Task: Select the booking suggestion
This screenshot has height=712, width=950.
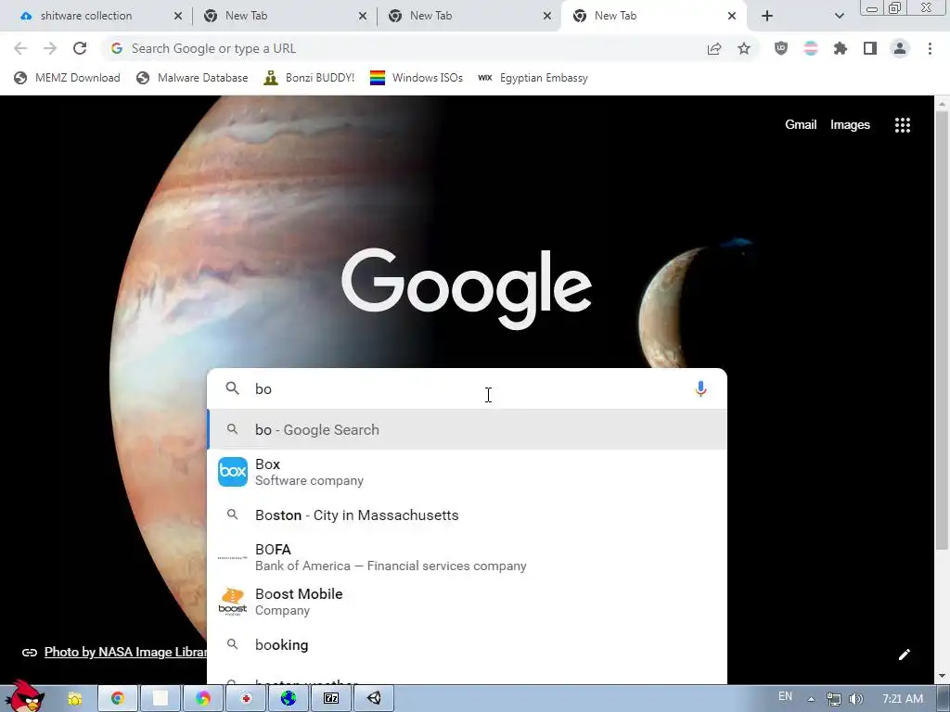Action: [x=467, y=645]
